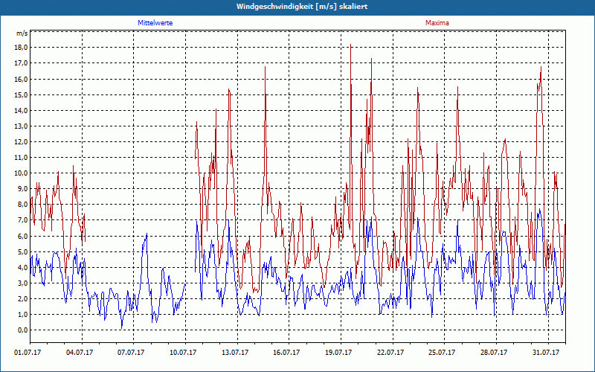Viewport: 595px width, 372px height.
Task: Click the 8,0 y-axis value
Action: pos(22,204)
